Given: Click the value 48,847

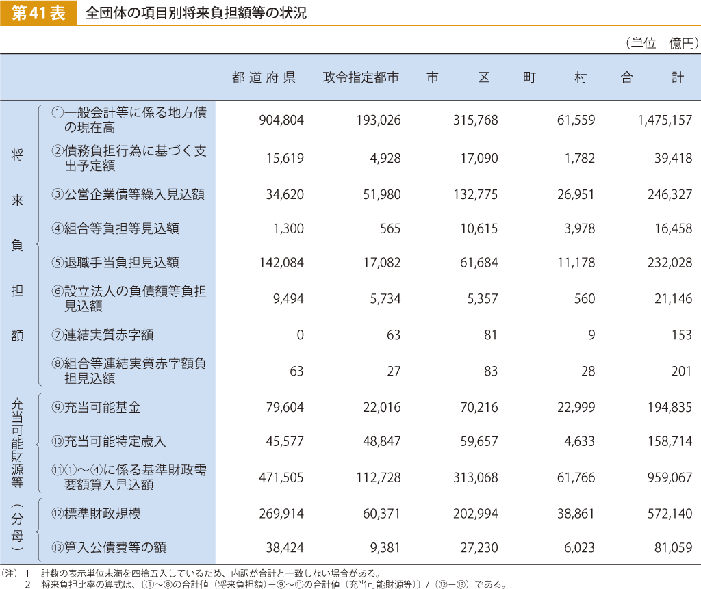Looking at the screenshot, I should 382,441.
